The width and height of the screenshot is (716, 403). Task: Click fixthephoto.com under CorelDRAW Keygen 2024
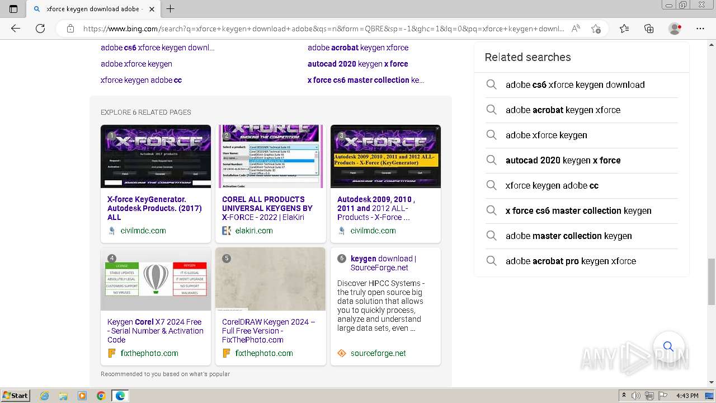coord(264,353)
